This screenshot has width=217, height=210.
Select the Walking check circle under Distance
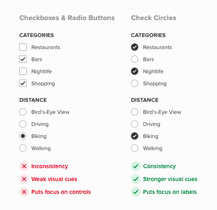coord(135,148)
